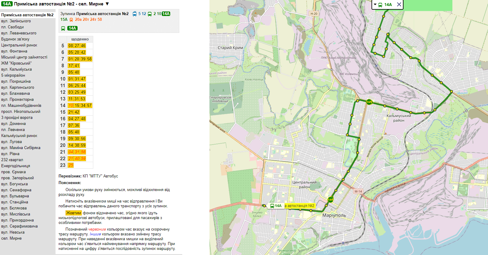Select last stop сел. Мирне in list
This screenshot has width=488, height=255.
(11, 238)
